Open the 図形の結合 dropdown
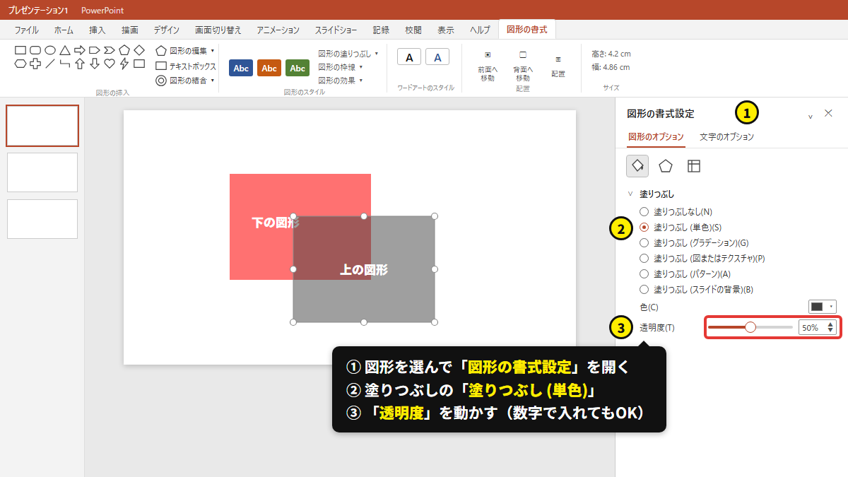The image size is (848, 477). click(x=185, y=81)
